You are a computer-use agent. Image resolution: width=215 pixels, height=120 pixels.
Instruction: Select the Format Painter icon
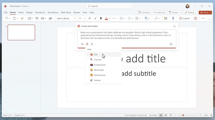[x=22, y=18]
